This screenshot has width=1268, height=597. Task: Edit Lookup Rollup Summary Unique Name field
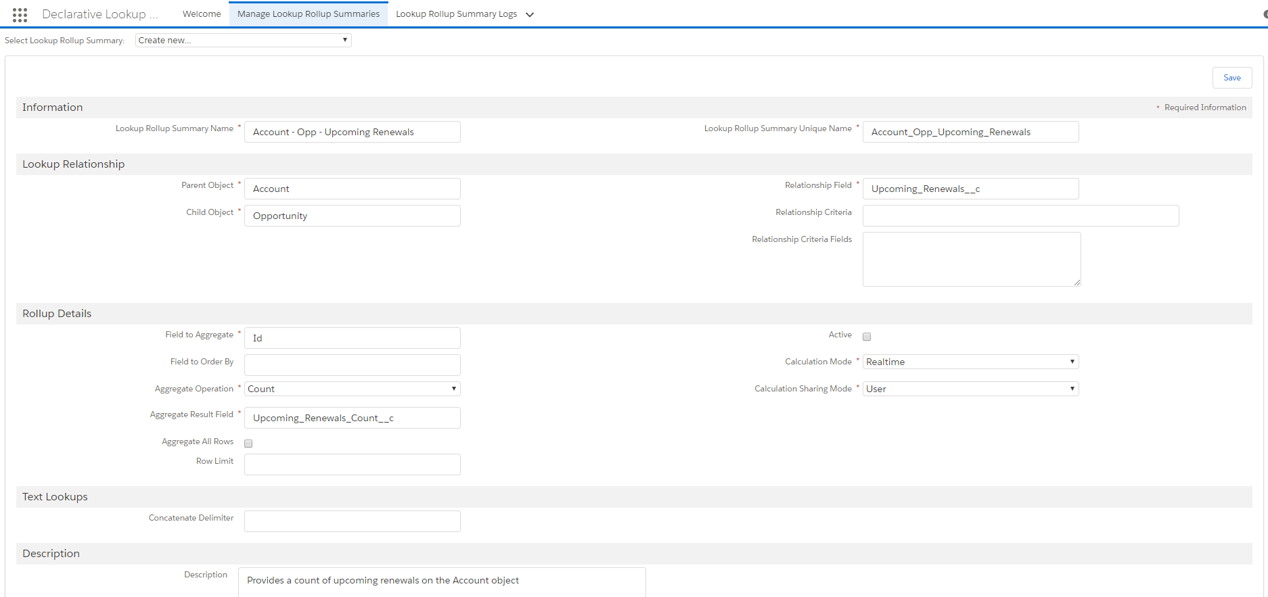[x=971, y=132]
